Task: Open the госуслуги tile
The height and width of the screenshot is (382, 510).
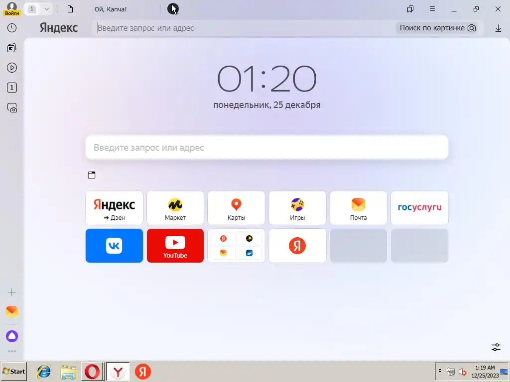Action: tap(419, 208)
